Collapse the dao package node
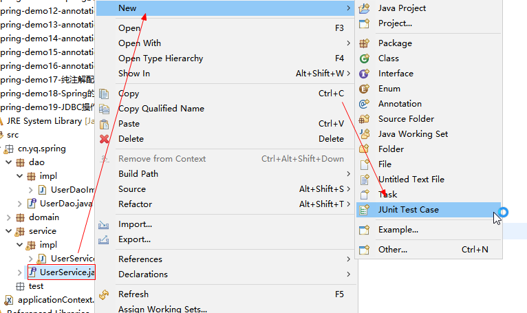This screenshot has width=527, height=313. tap(9, 162)
